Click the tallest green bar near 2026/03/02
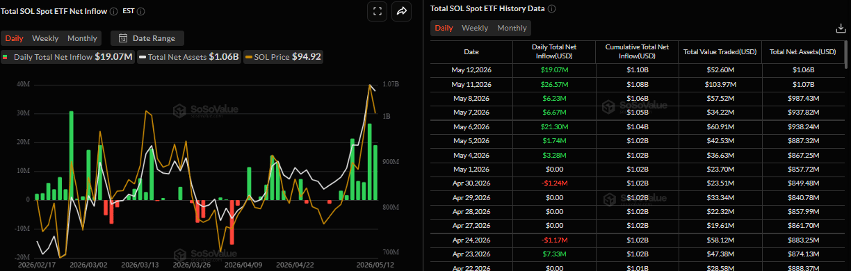851x271 pixels. (x=72, y=156)
